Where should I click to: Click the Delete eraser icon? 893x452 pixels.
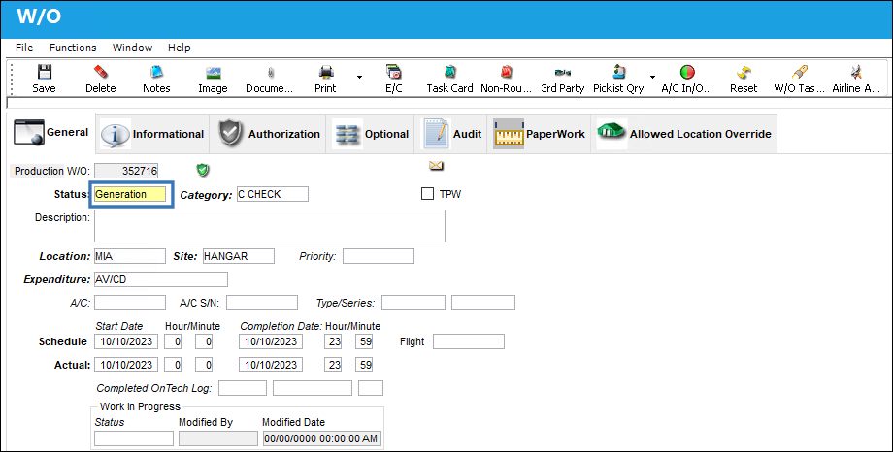click(x=100, y=72)
